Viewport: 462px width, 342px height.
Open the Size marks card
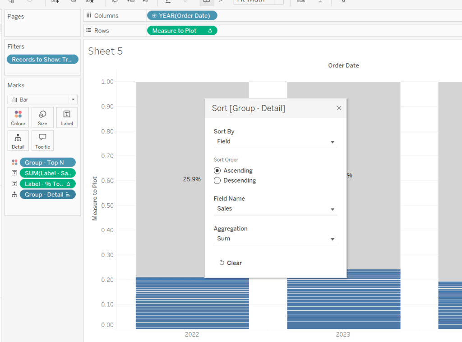click(x=42, y=117)
